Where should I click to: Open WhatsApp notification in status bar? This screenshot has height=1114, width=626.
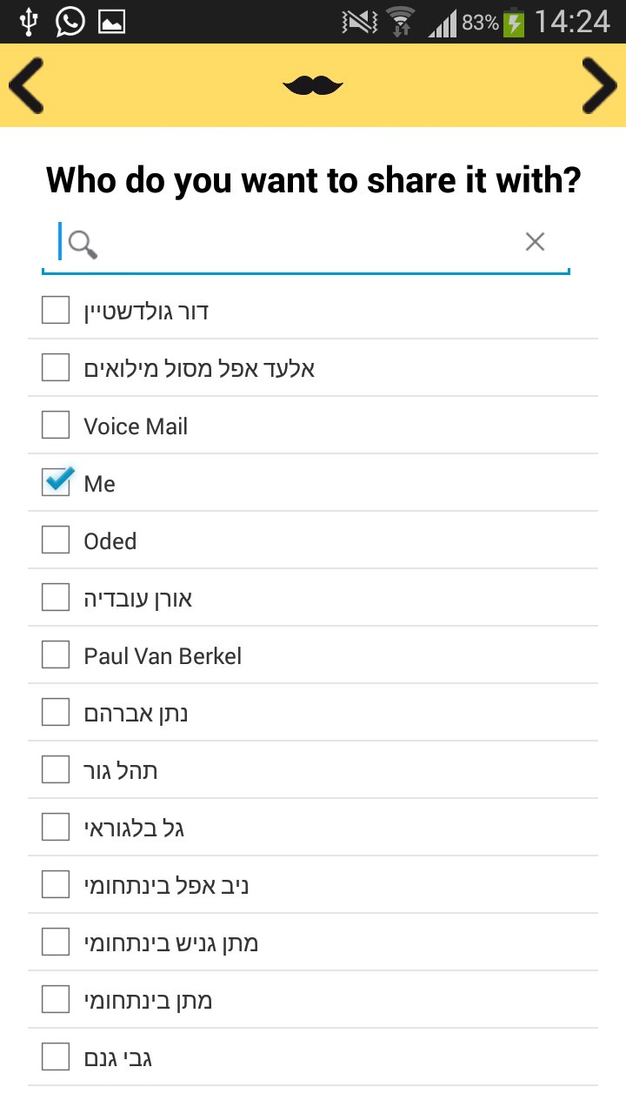click(70, 21)
